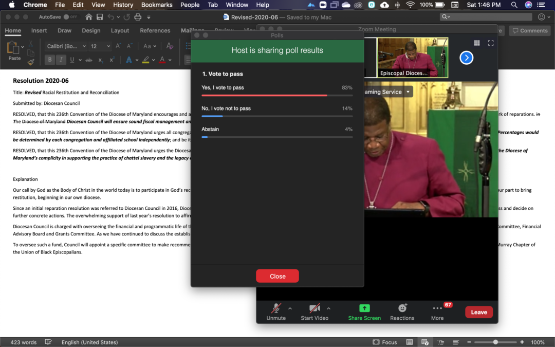
Task: Switch Zoom to gallery view grid icon
Action: click(477, 43)
